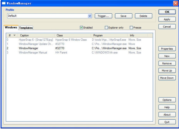Sort by the Caption column header
179x129 pixels.
36,35
